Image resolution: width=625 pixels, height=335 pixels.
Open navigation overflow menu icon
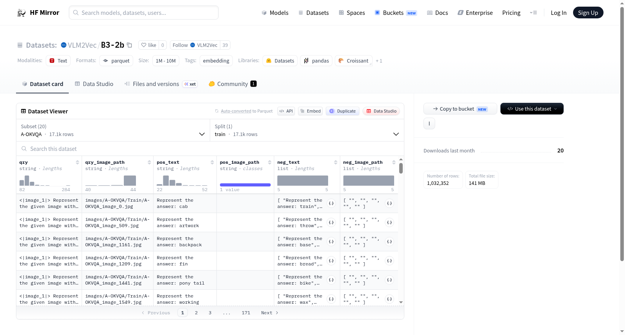533,13
